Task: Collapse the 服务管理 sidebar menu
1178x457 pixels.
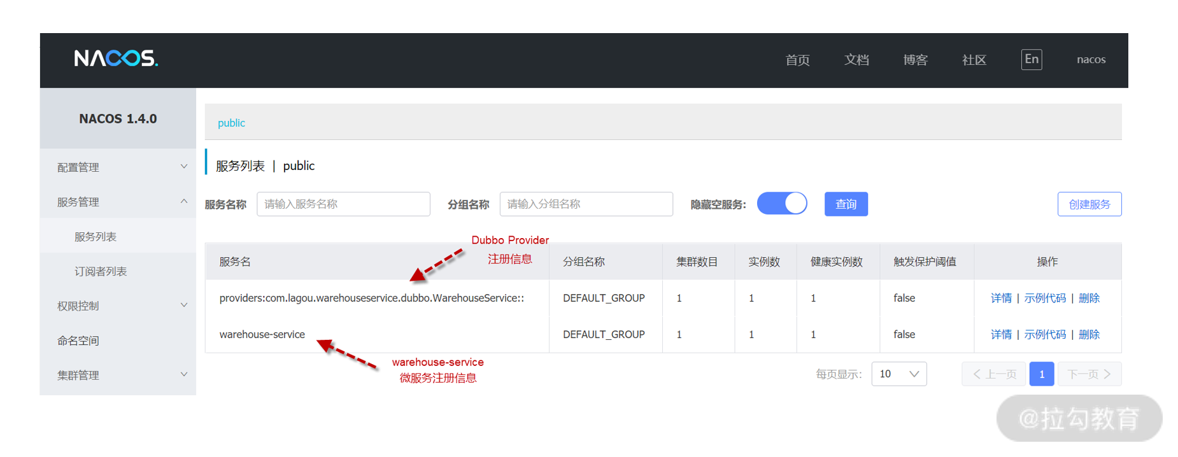Action: point(118,202)
